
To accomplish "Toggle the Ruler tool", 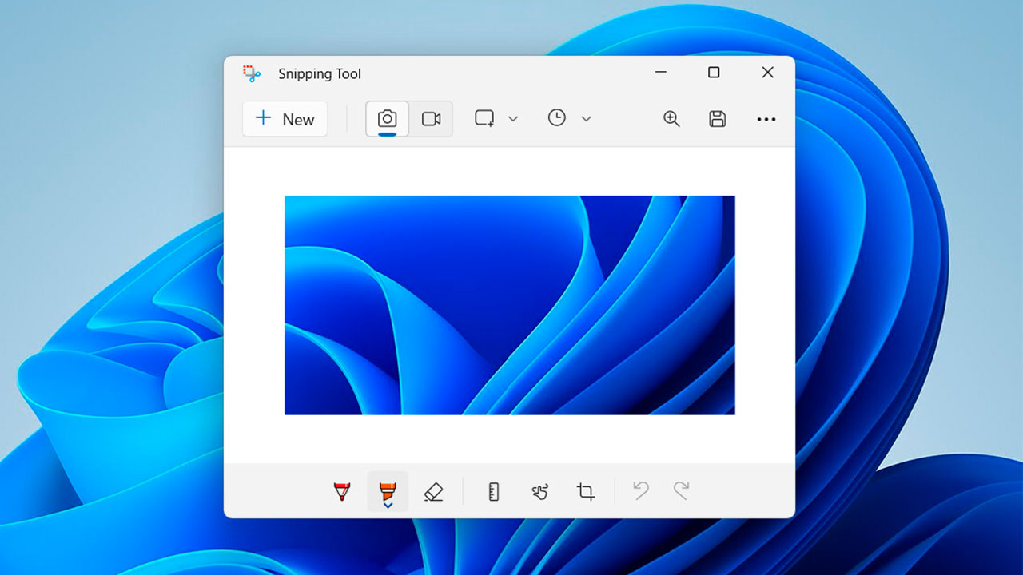I will (x=494, y=491).
